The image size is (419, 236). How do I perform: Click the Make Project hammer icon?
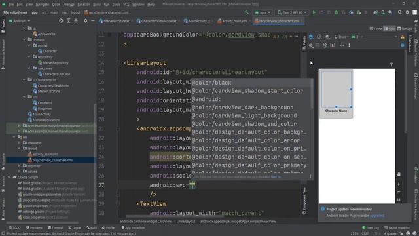click(246, 12)
